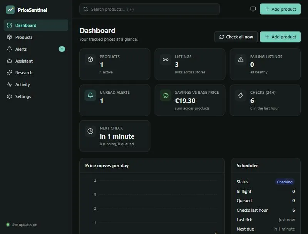Click the Dashboard grid icon in sidebar
This screenshot has height=234, width=308.
[9, 25]
